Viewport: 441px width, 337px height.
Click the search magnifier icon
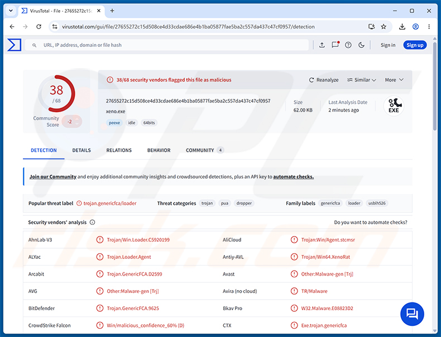[34, 45]
